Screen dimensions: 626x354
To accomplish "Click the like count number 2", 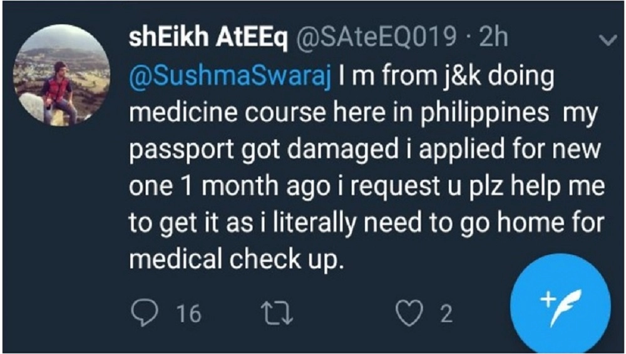I will (446, 313).
